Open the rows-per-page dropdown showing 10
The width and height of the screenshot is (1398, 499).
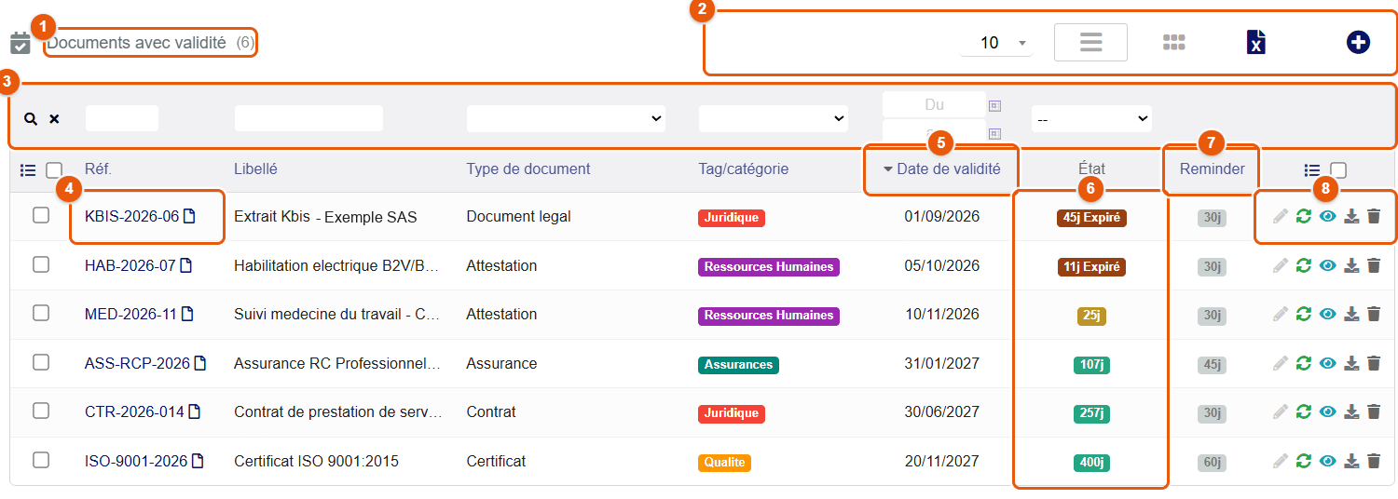point(996,42)
